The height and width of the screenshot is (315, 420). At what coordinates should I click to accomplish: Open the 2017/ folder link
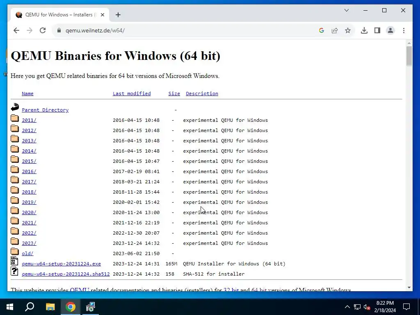click(29, 182)
